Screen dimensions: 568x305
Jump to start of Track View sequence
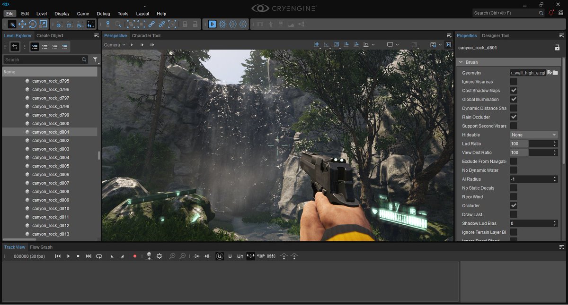click(58, 256)
